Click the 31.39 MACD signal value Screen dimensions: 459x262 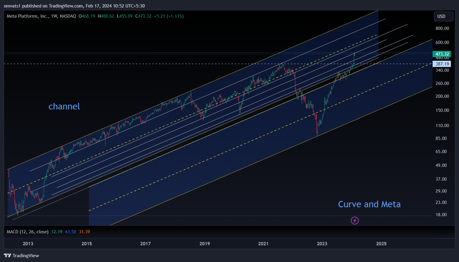click(84, 232)
